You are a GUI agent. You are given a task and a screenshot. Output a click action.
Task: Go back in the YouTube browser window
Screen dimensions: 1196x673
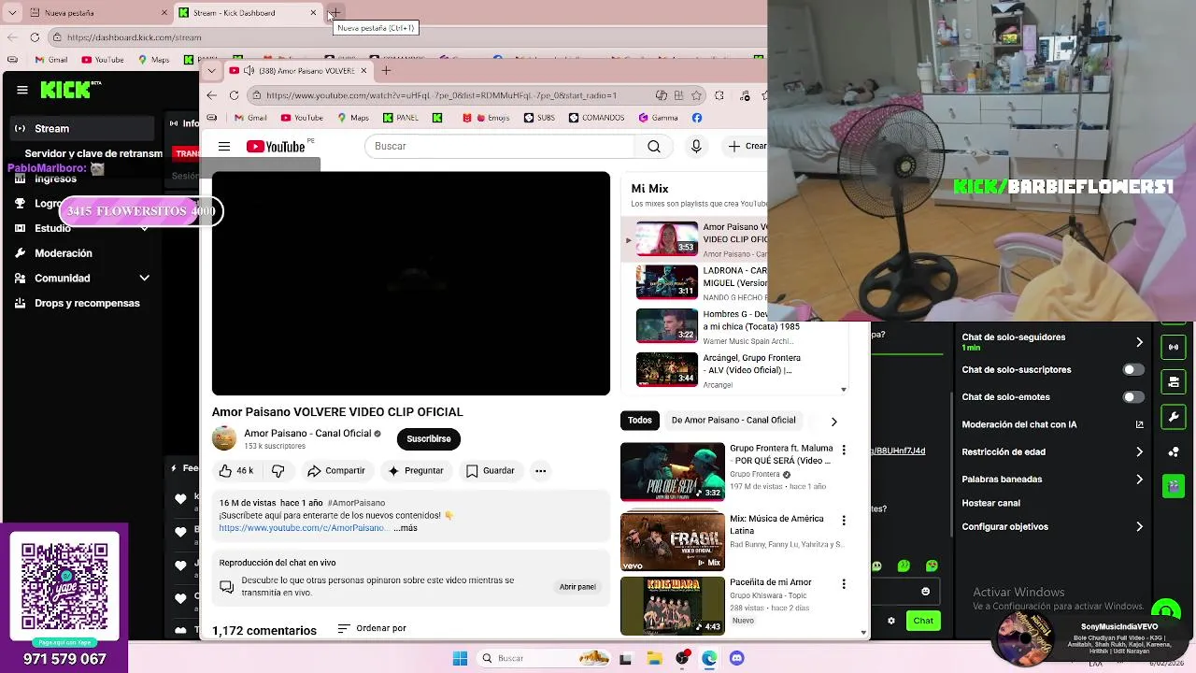212,95
